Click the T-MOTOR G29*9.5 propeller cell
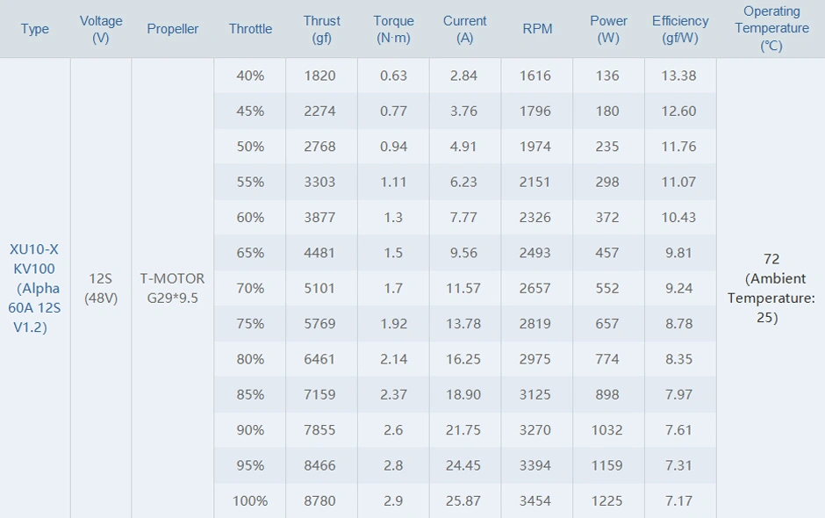This screenshot has width=825, height=518. coord(173,288)
